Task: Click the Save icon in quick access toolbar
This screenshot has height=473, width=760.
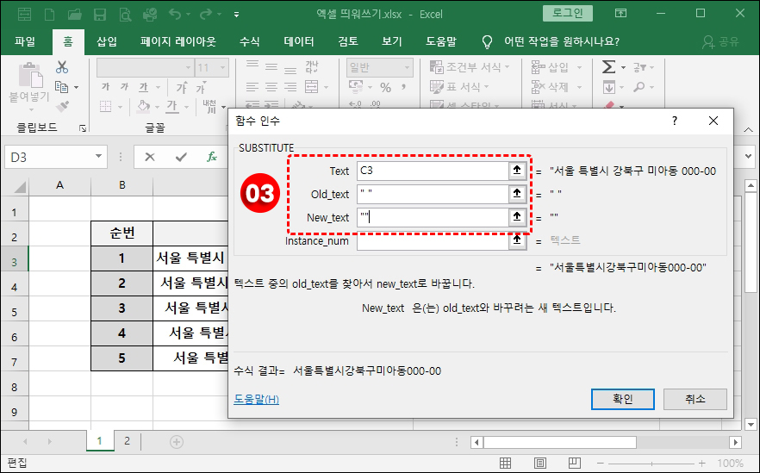Action: point(100,14)
